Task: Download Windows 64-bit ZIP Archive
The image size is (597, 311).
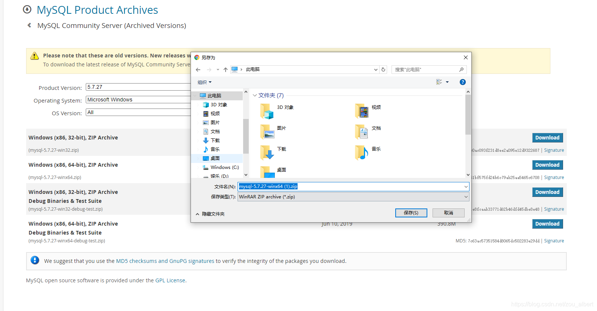Action: pos(547,165)
